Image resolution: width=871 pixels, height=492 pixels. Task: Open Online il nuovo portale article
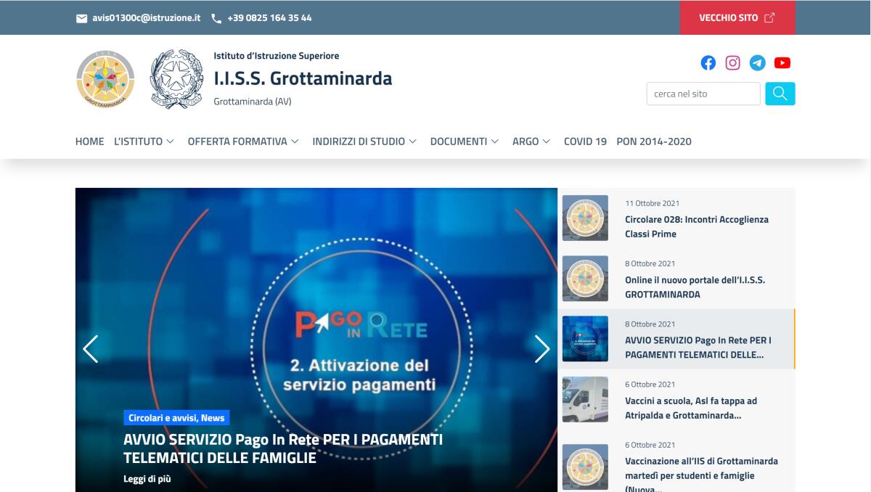695,287
